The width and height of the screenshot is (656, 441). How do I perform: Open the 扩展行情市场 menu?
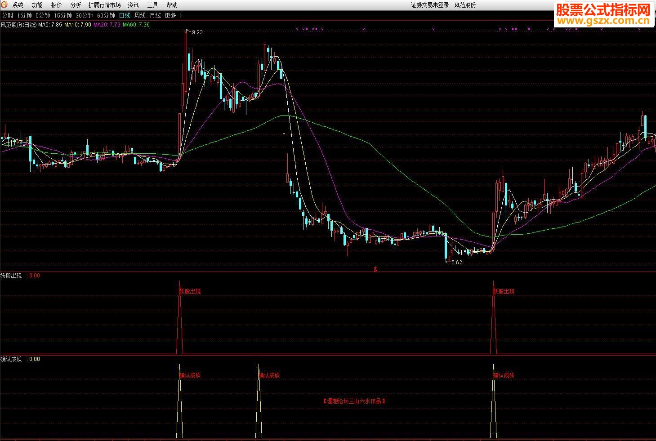pos(104,5)
